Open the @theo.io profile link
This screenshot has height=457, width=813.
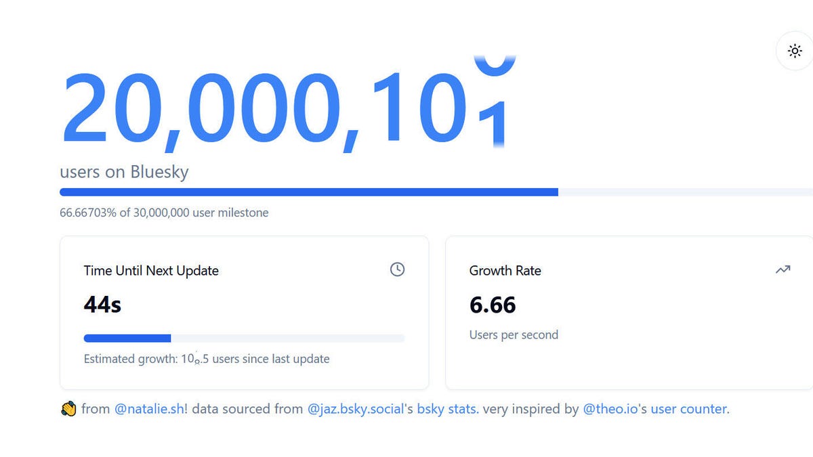click(609, 409)
